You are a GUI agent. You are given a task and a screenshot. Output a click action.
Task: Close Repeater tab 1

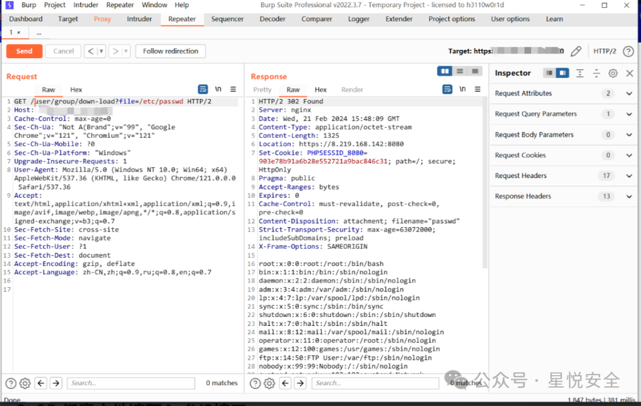[19, 33]
